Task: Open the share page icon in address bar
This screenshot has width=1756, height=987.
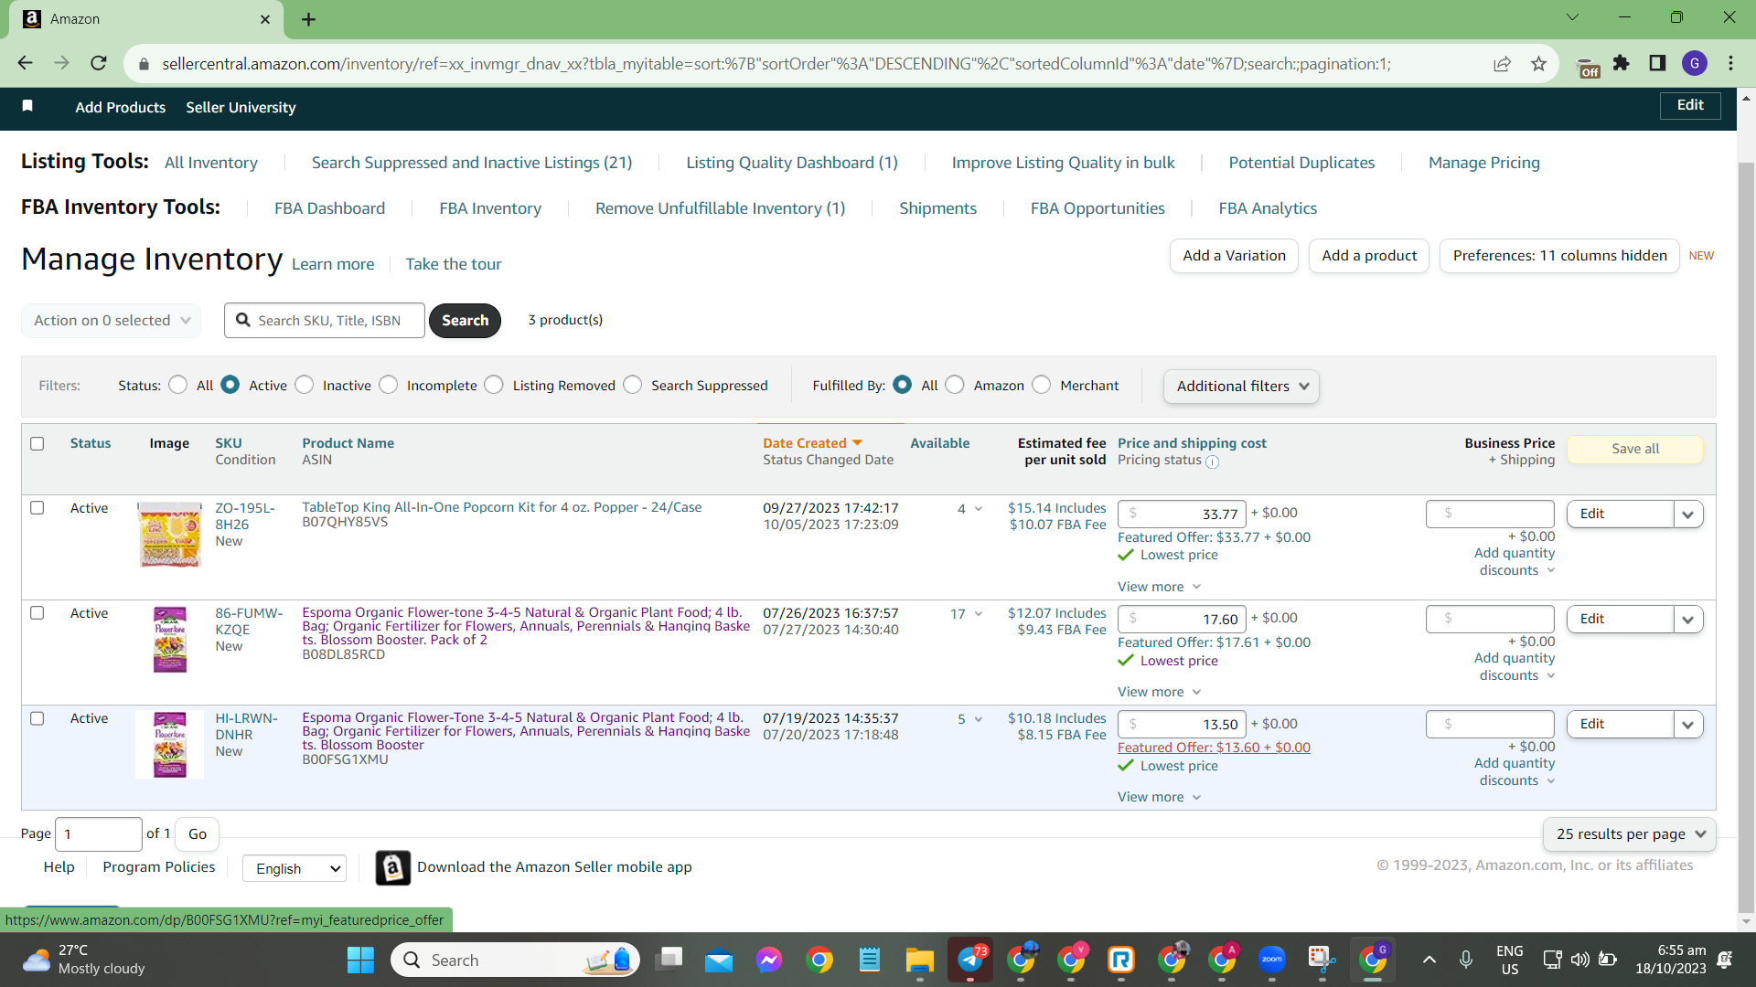Action: pyautogui.click(x=1502, y=63)
